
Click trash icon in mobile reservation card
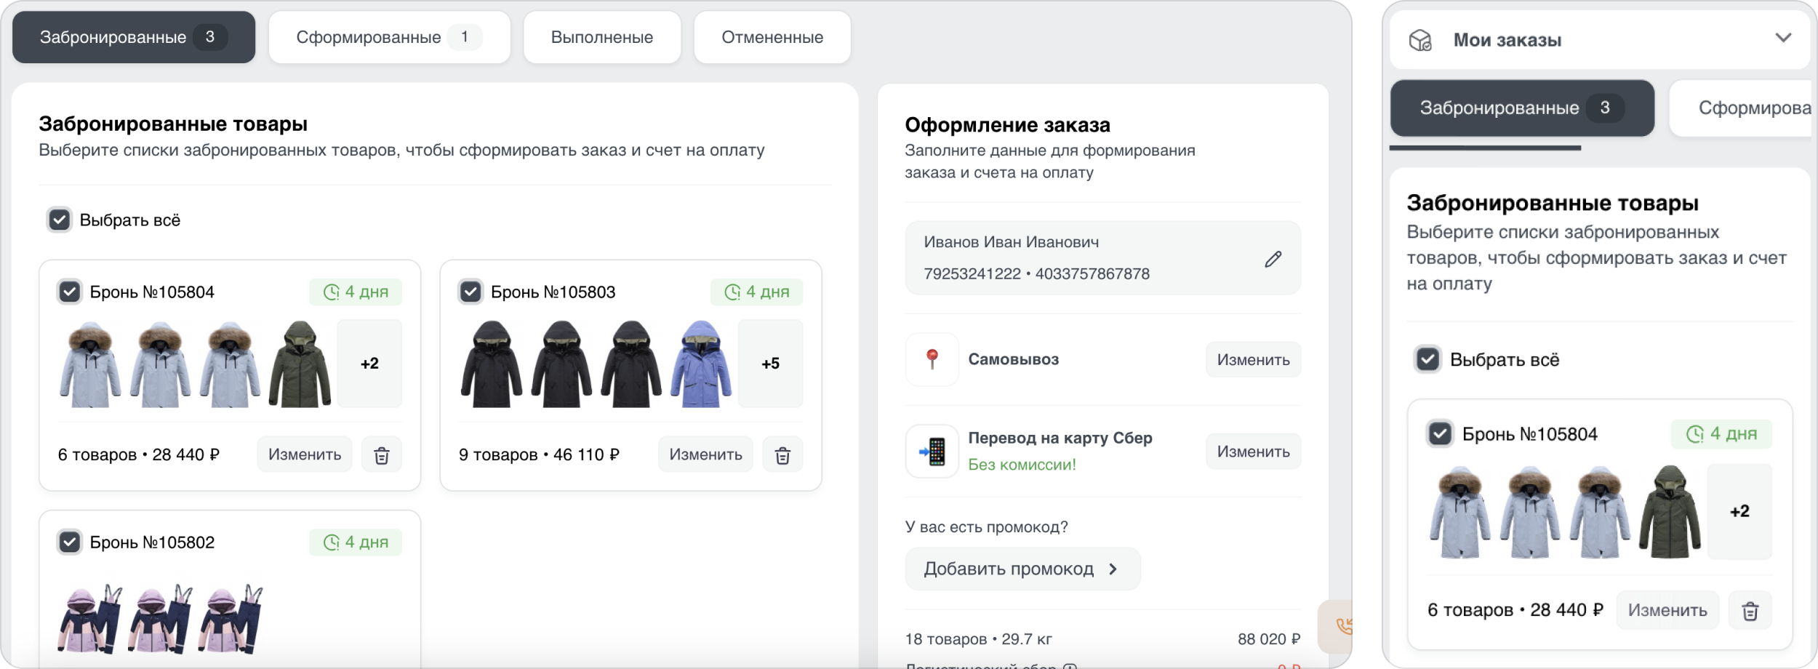click(x=1750, y=611)
